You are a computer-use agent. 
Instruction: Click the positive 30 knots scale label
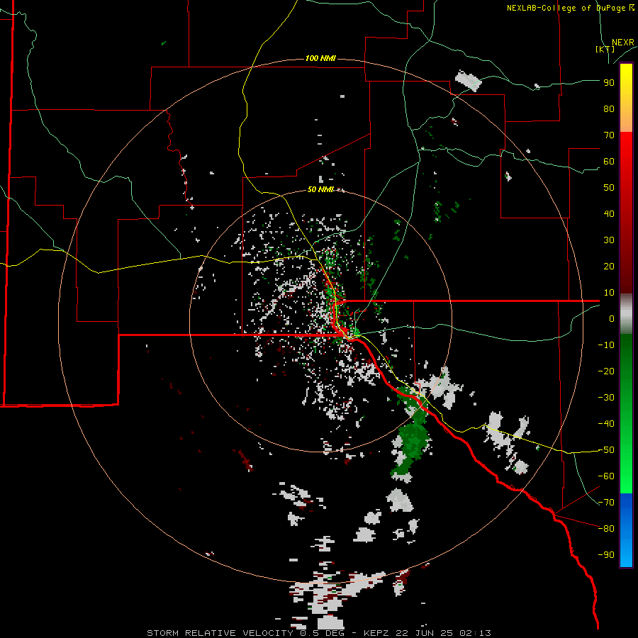(609, 240)
